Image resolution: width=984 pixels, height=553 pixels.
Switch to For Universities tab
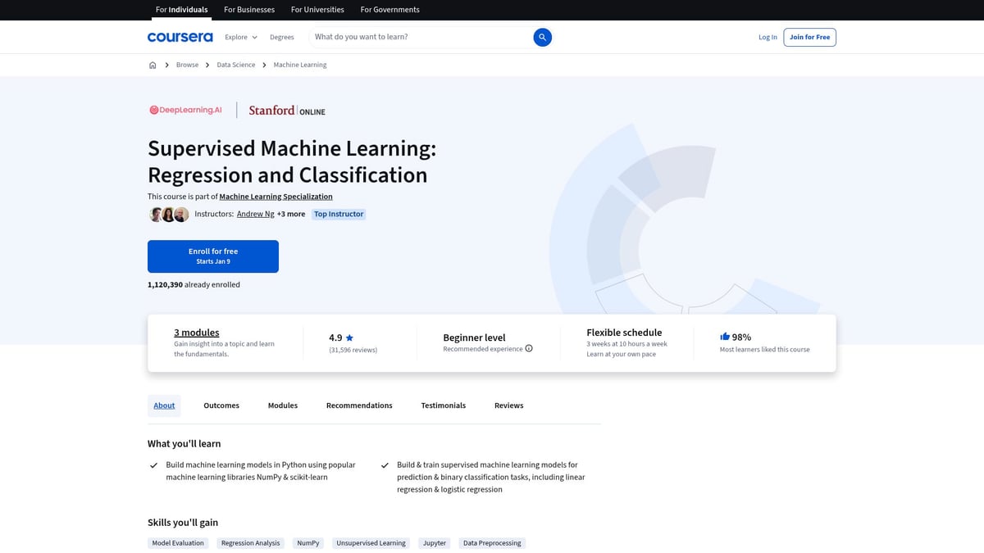(x=317, y=10)
